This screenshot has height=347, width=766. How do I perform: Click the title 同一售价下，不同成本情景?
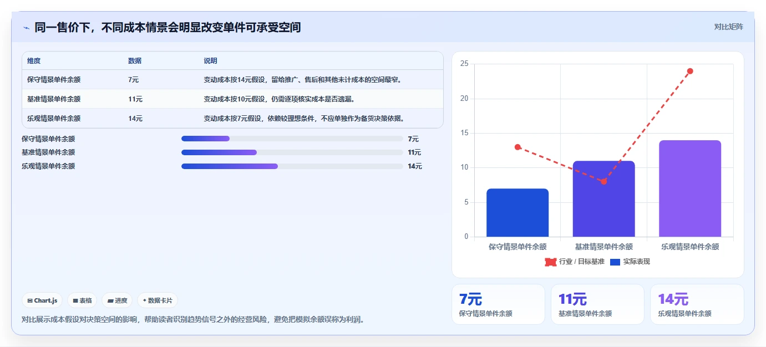168,27
